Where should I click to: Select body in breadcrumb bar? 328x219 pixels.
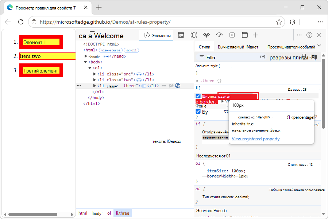97,213
